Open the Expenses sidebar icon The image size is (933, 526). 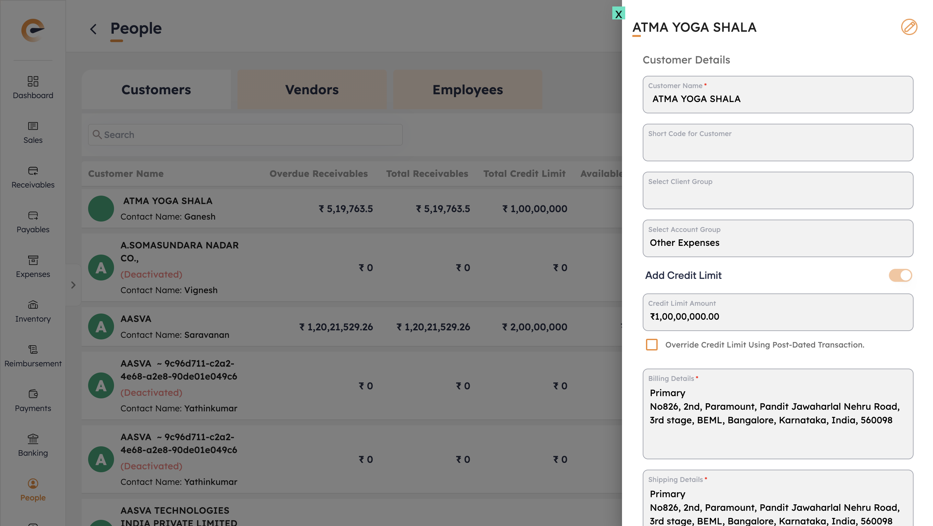coord(33,260)
